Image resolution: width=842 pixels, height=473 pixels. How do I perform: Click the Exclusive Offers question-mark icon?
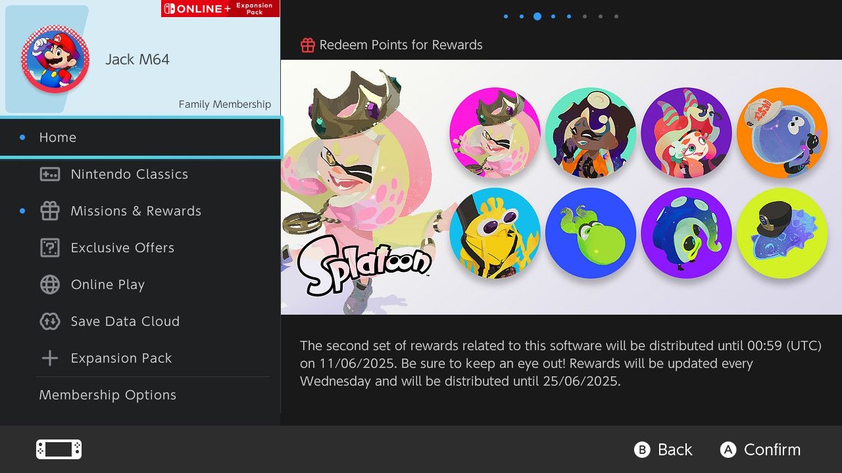coord(49,248)
